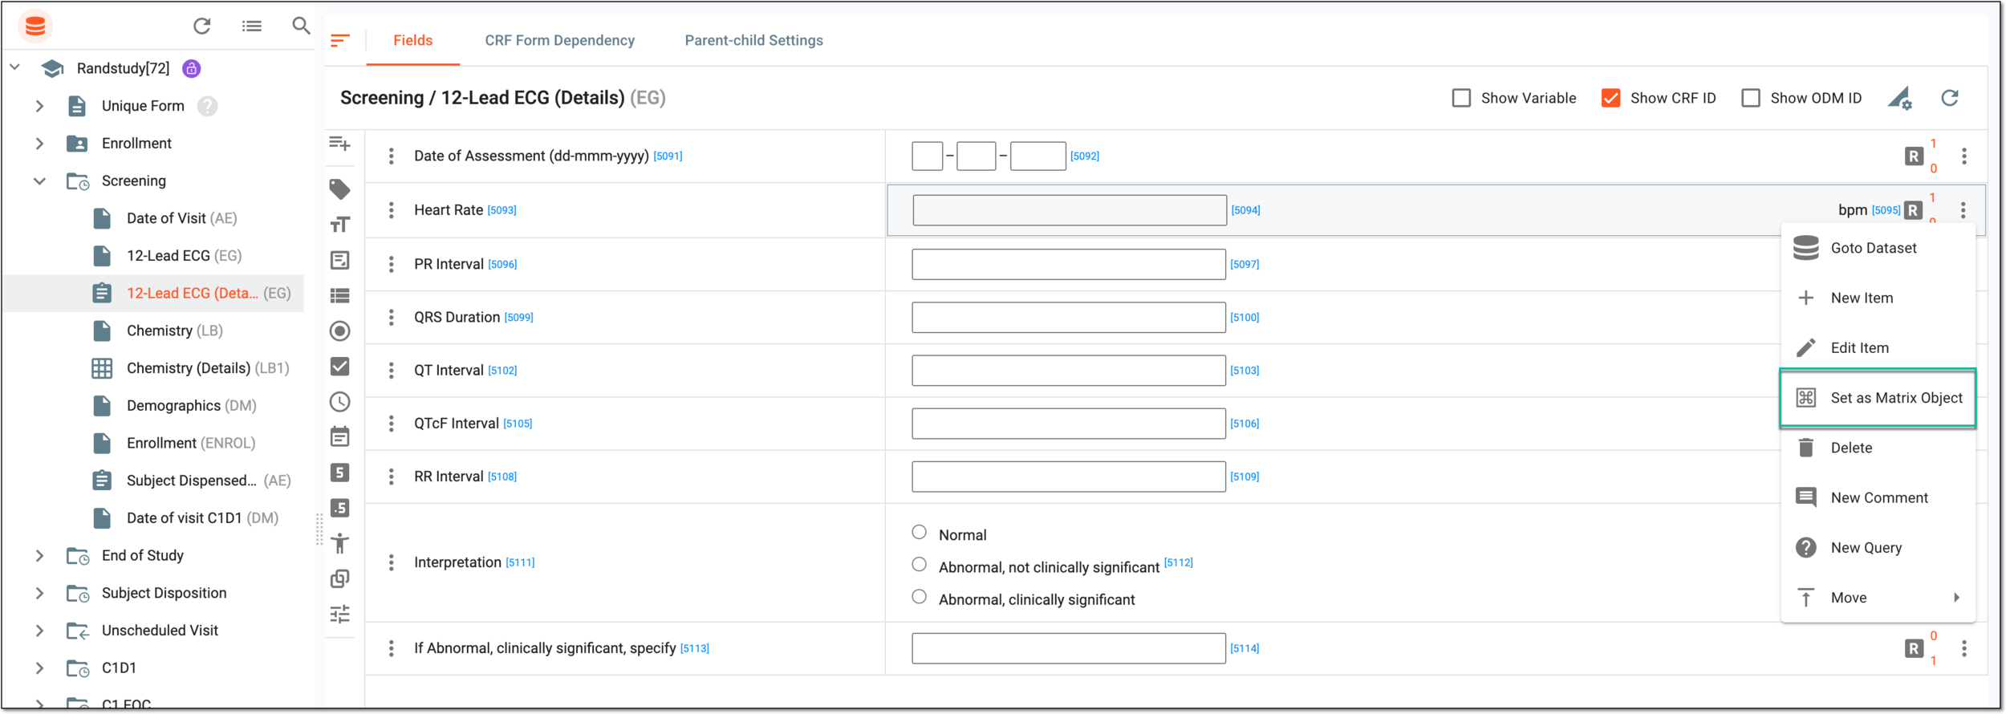
Task: Uncheck the Show CRF ID checkbox
Action: coord(1610,98)
